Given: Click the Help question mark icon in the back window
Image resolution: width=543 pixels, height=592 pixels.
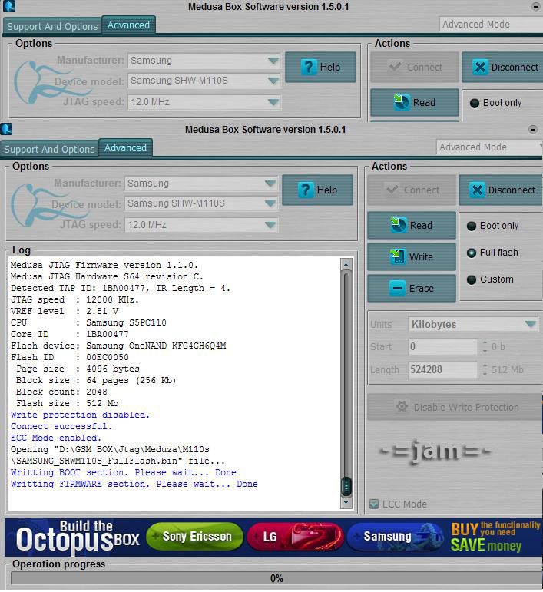Looking at the screenshot, I should coord(309,68).
